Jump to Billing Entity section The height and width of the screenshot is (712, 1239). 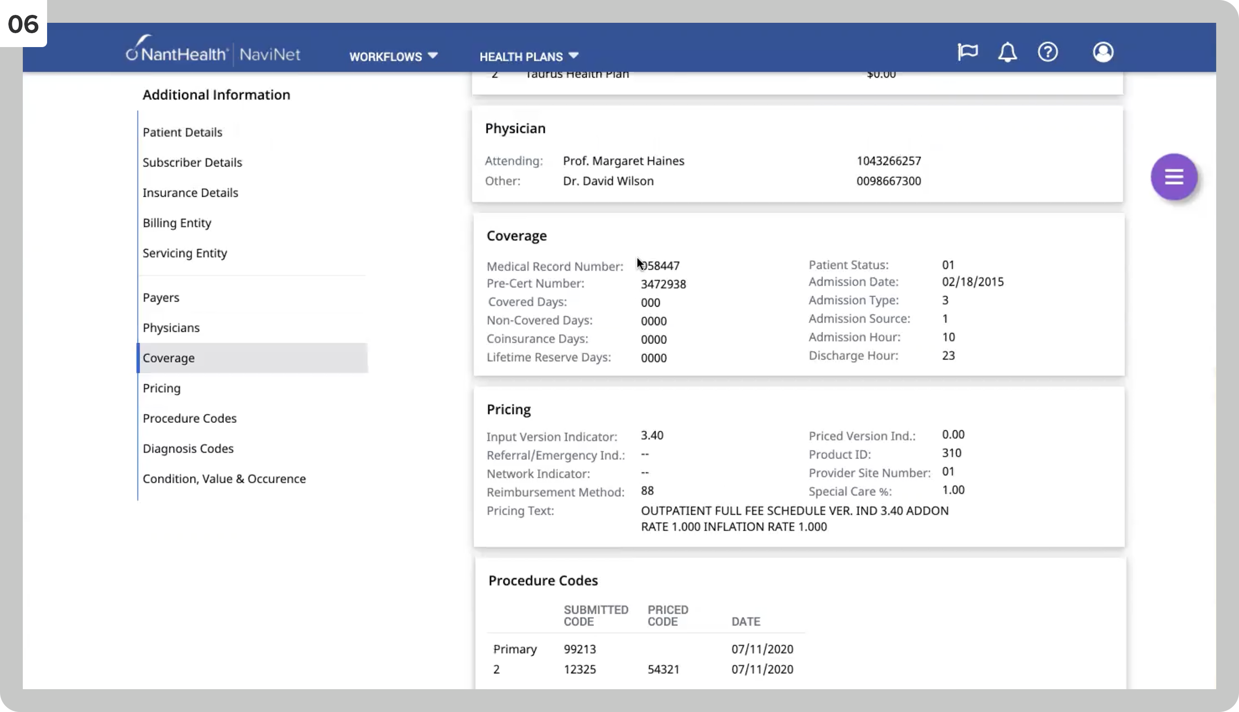[x=177, y=223]
